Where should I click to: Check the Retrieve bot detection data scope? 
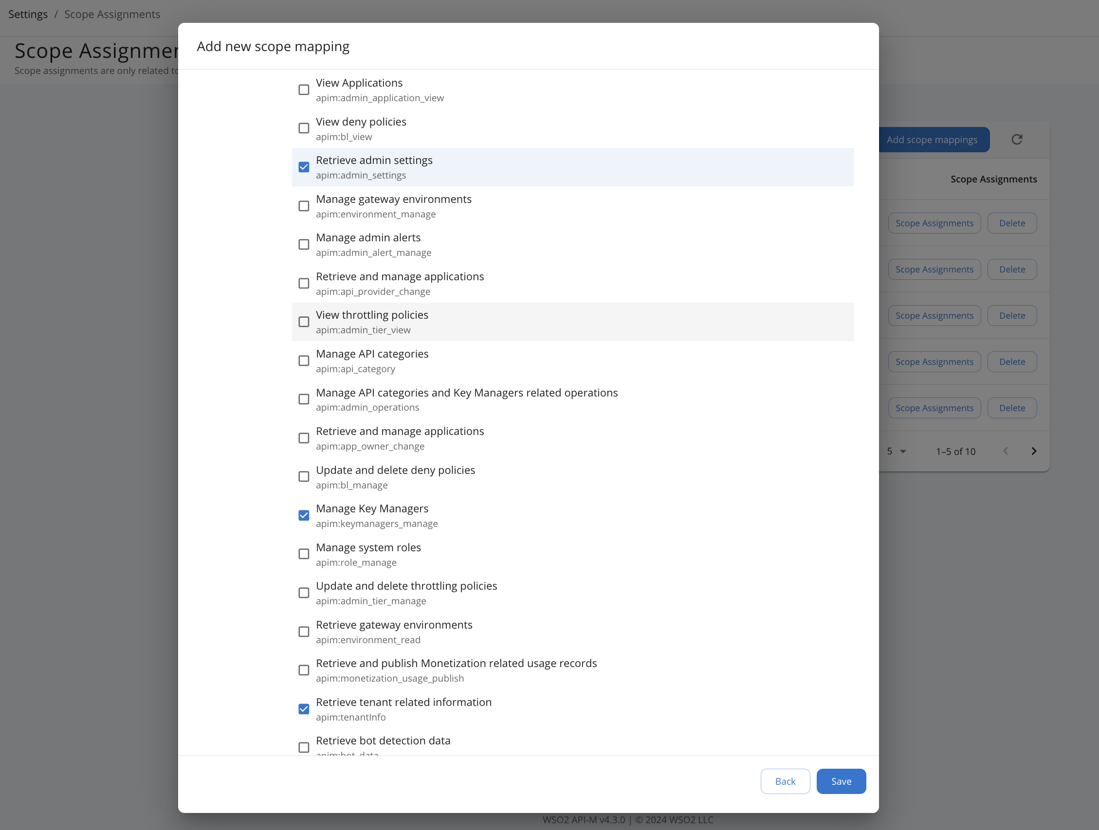pyautogui.click(x=304, y=747)
